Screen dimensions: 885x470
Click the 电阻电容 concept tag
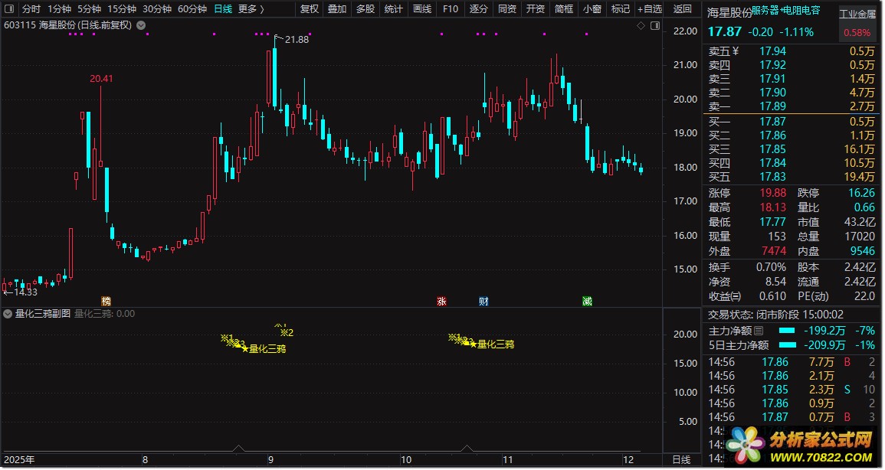tap(801, 10)
